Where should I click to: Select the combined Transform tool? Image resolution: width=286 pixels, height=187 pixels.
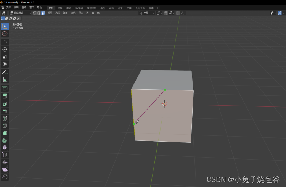[5, 64]
